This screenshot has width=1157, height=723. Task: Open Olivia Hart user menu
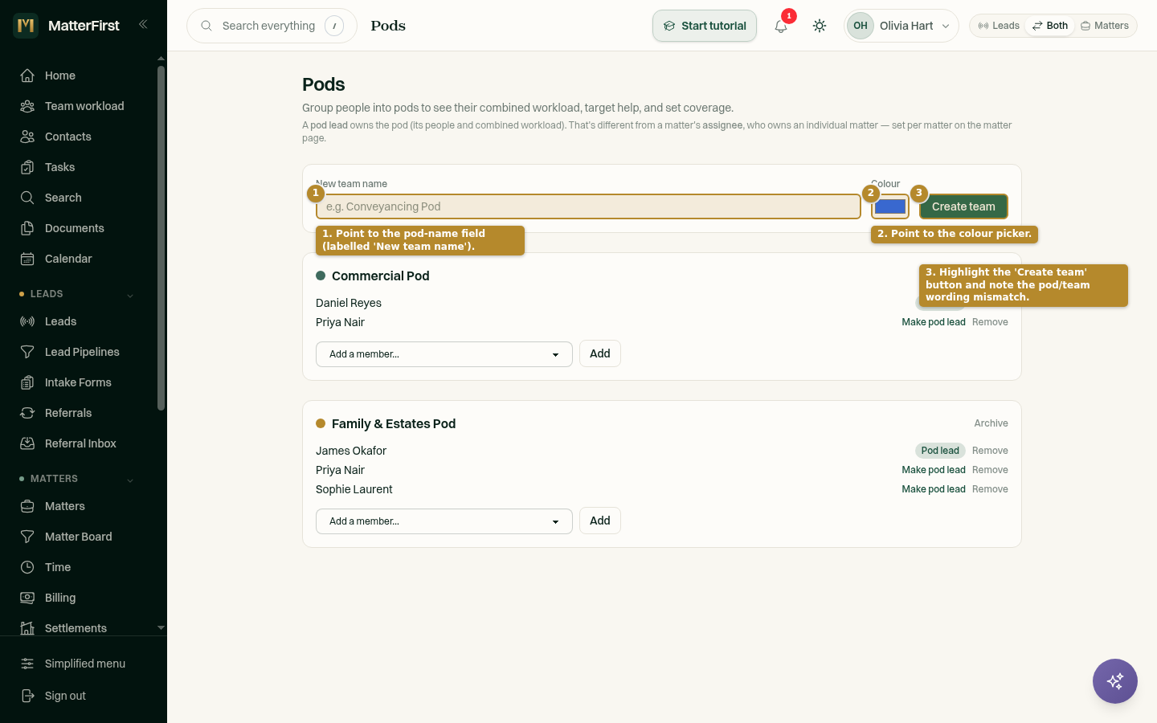click(x=901, y=26)
